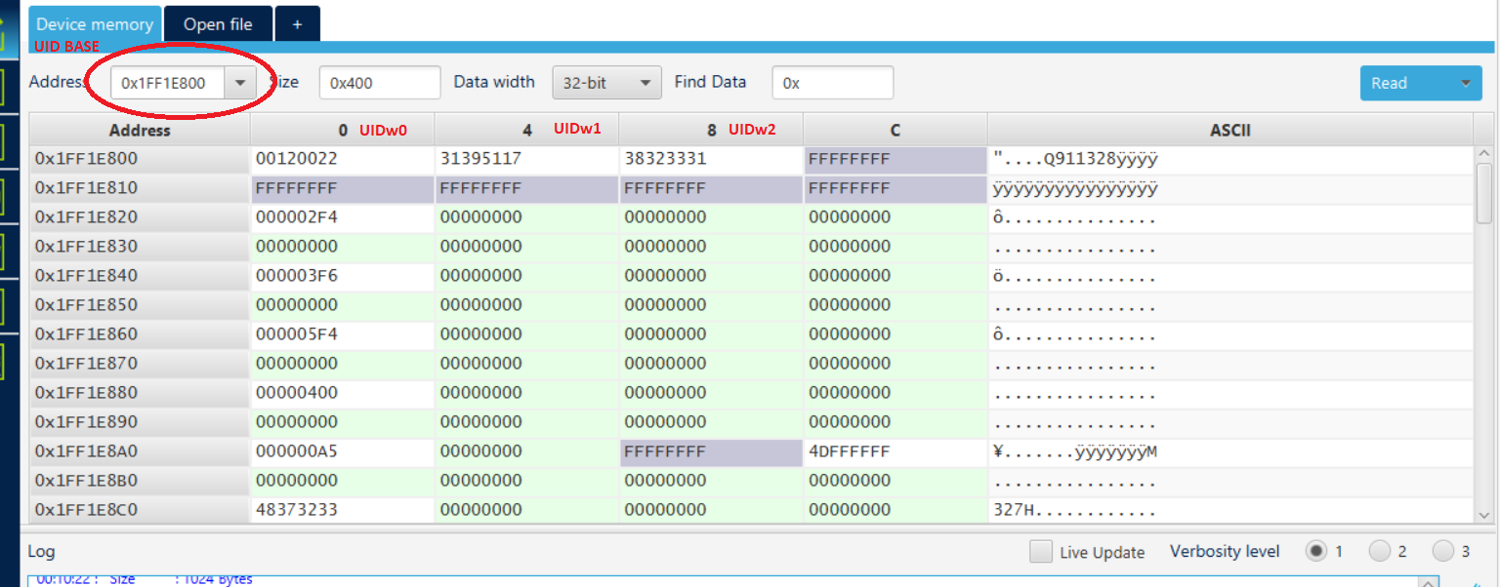Click the Data width label
1500x587 pixels.
494,82
